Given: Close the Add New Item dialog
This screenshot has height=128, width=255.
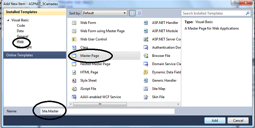Looking at the screenshot, I should pos(246,2).
